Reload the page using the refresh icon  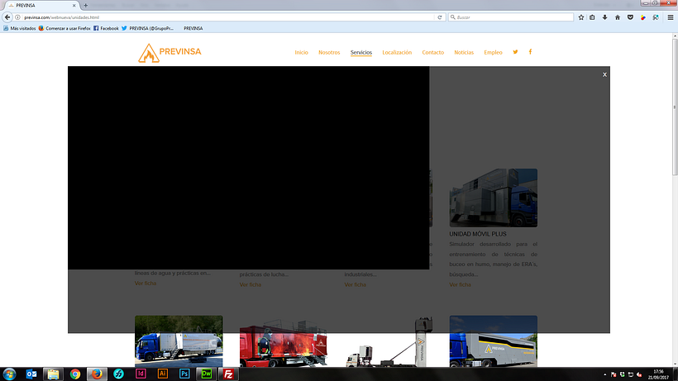pos(440,17)
